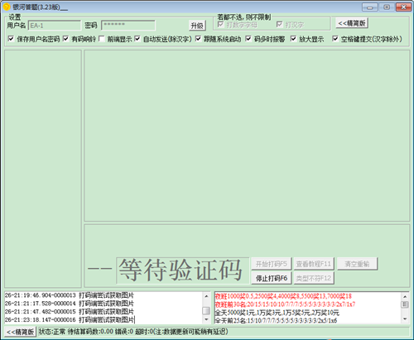This screenshot has height=340, width=414.
Task: Click the 升级 button
Action: click(197, 26)
